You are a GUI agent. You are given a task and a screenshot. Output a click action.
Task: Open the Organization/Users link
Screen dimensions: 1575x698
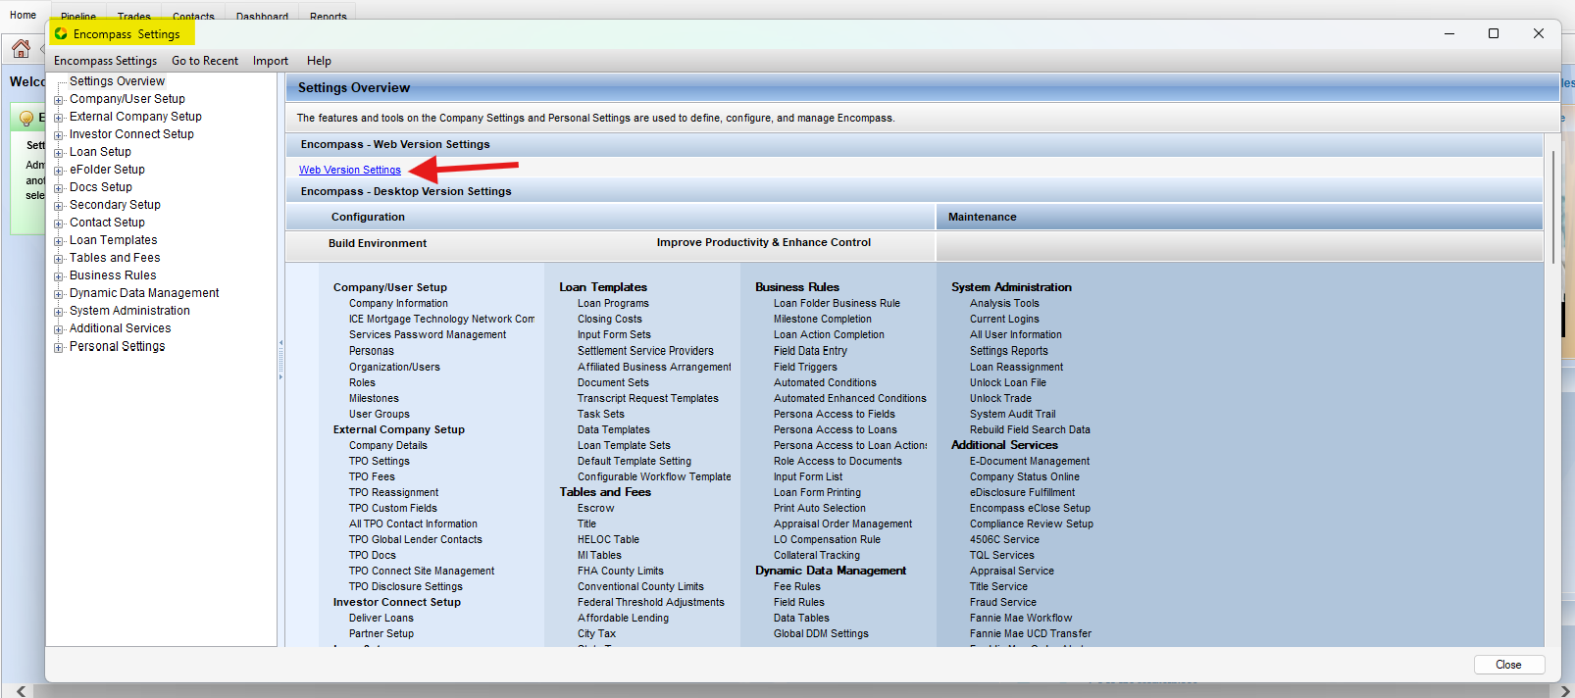(x=394, y=367)
